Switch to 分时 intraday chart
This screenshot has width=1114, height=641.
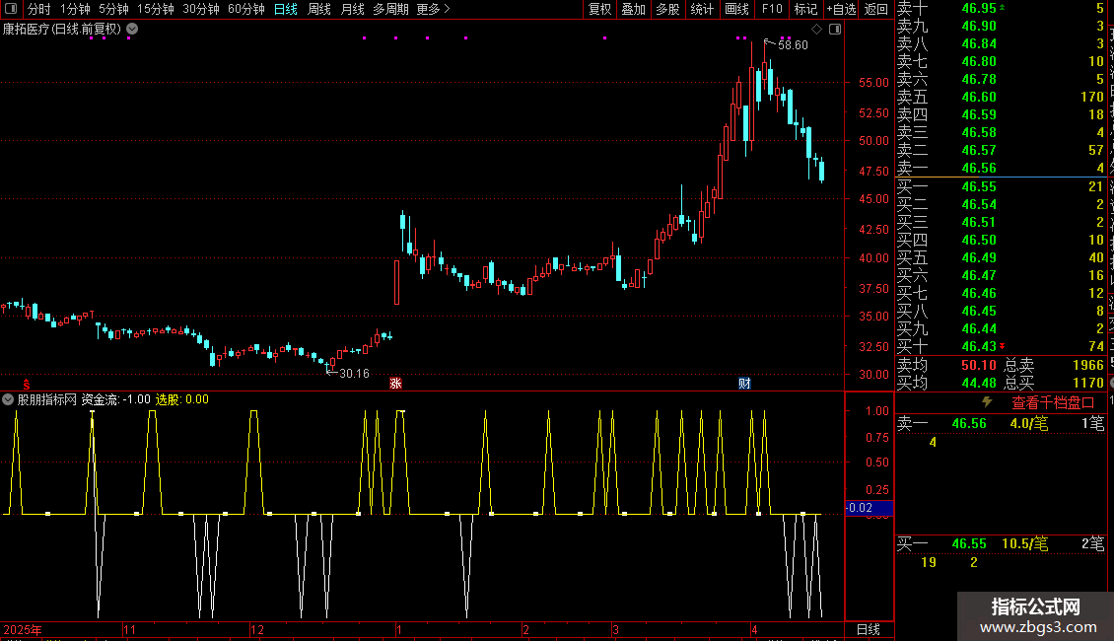click(39, 9)
